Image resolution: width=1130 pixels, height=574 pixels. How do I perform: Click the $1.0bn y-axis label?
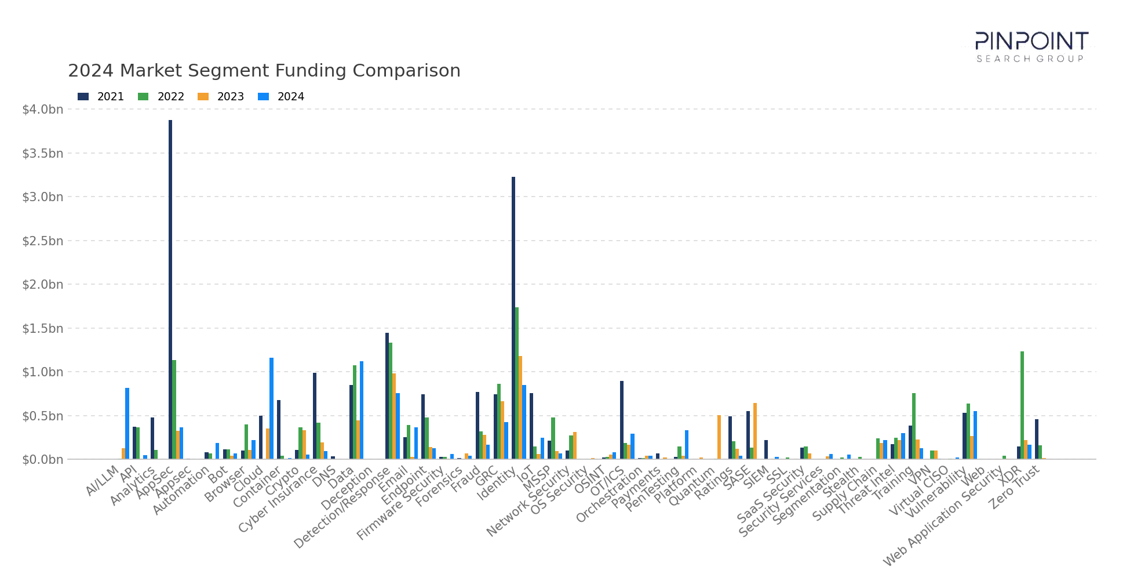point(42,372)
